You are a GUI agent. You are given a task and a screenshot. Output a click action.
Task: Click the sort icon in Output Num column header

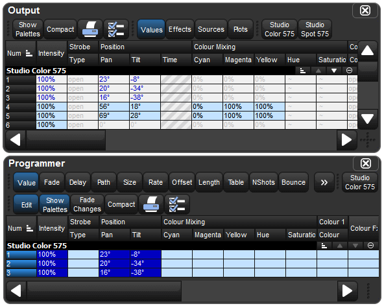tap(29, 53)
